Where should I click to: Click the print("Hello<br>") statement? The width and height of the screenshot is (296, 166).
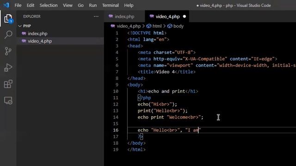coord(162,111)
